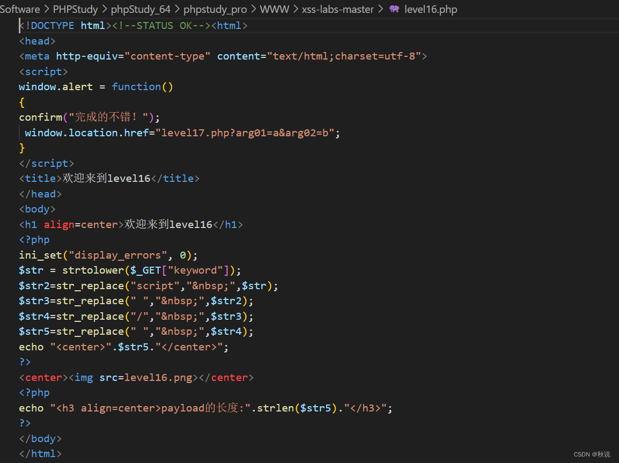Open the phpstudy_pro breadcrumb segment
This screenshot has width=619, height=463.
pos(215,9)
